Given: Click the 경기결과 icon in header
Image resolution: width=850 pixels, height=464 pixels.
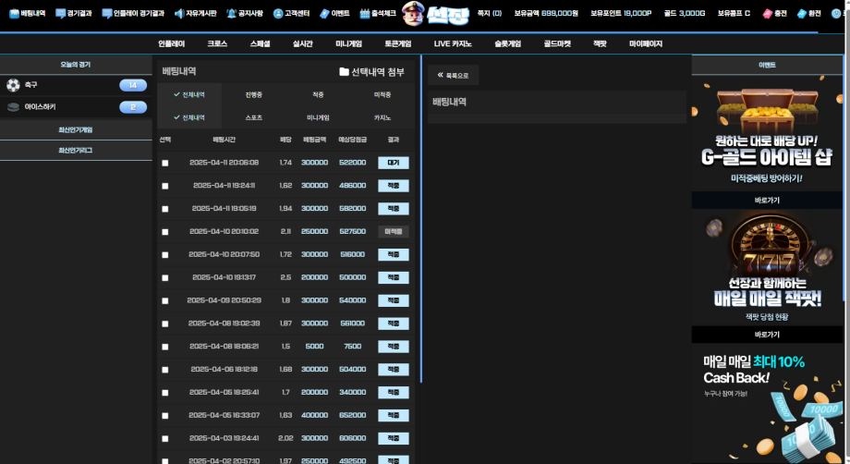Looking at the screenshot, I should click(x=61, y=13).
